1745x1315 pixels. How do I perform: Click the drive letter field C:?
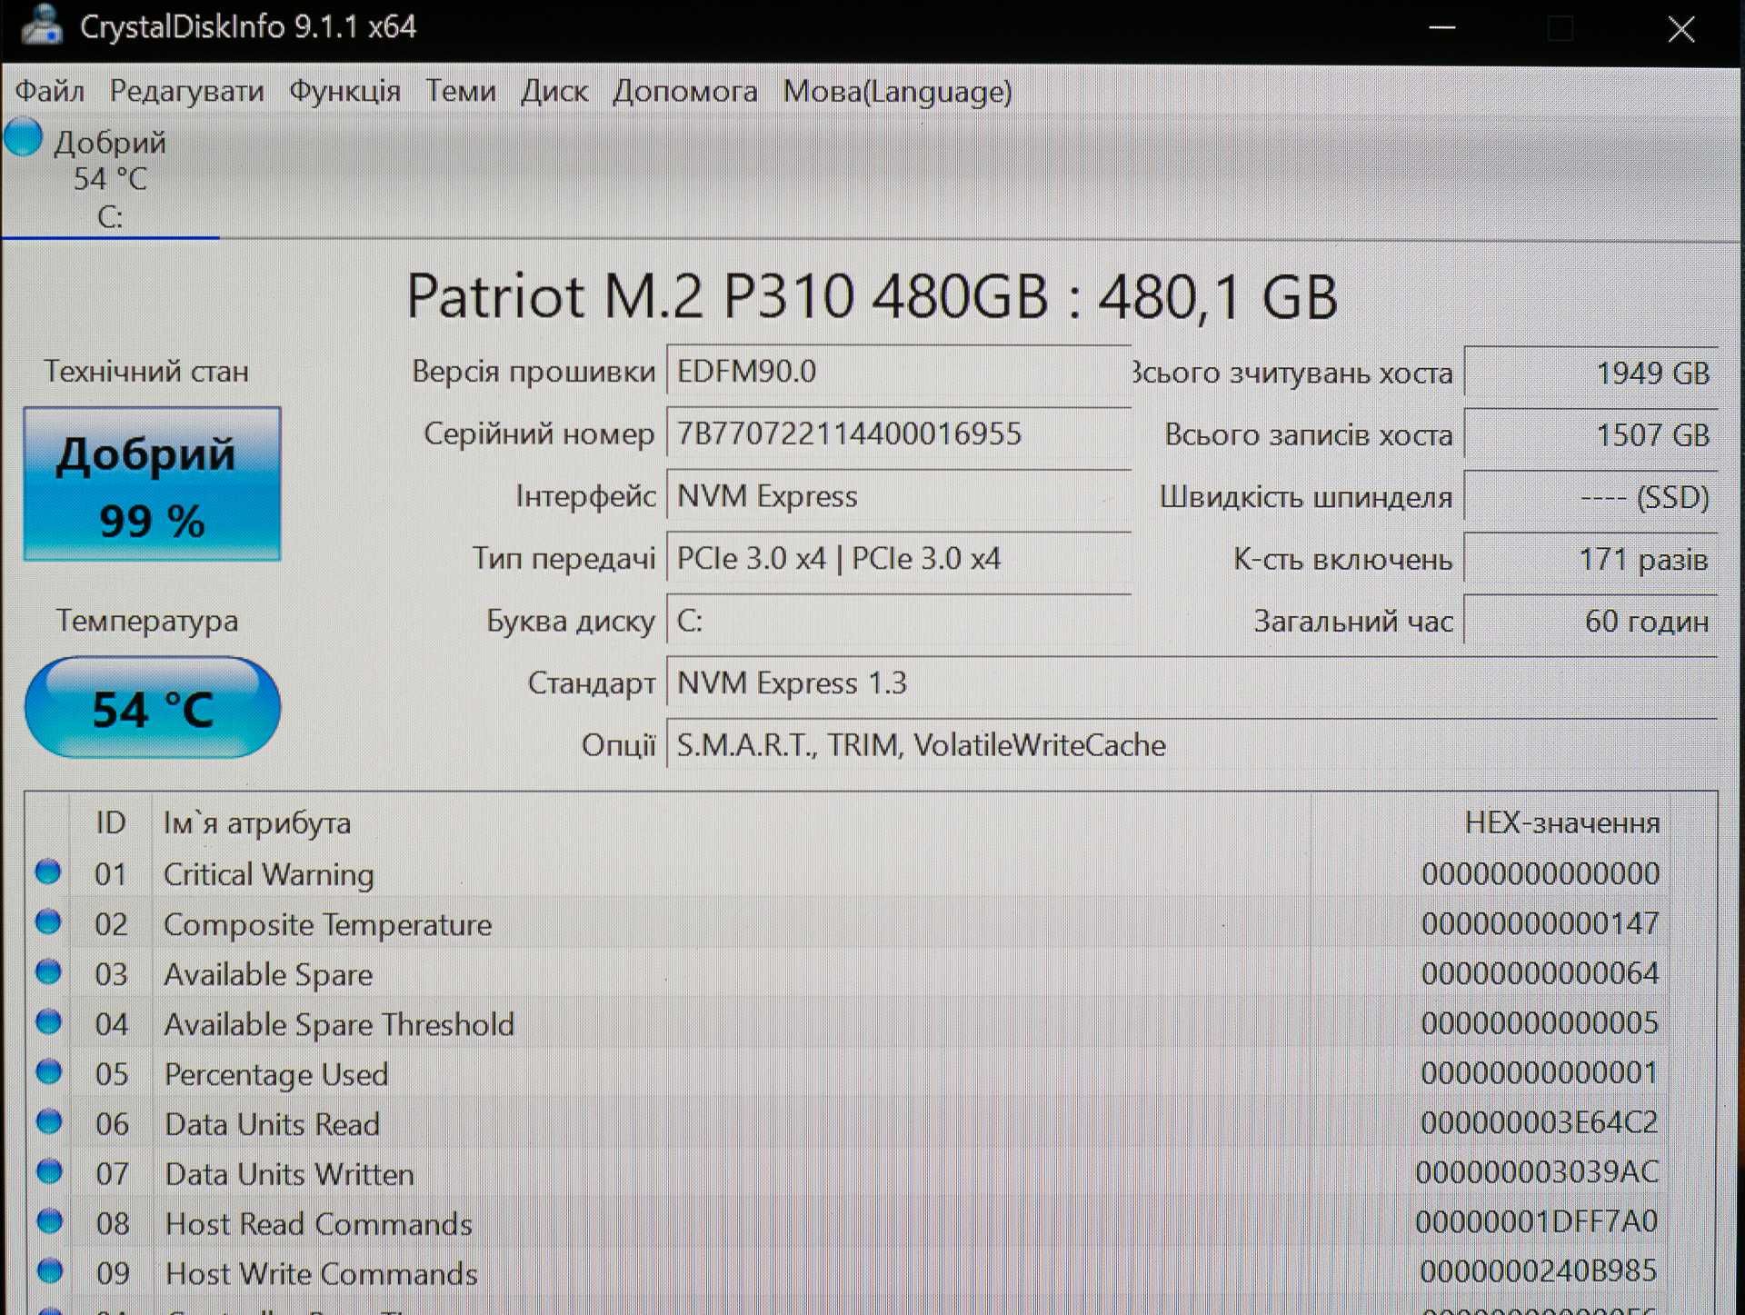[x=899, y=621]
